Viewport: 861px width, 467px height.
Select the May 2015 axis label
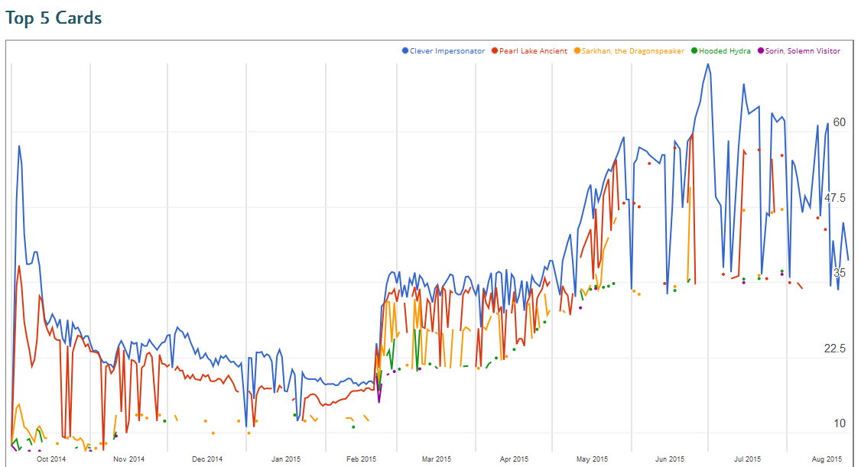click(x=593, y=459)
